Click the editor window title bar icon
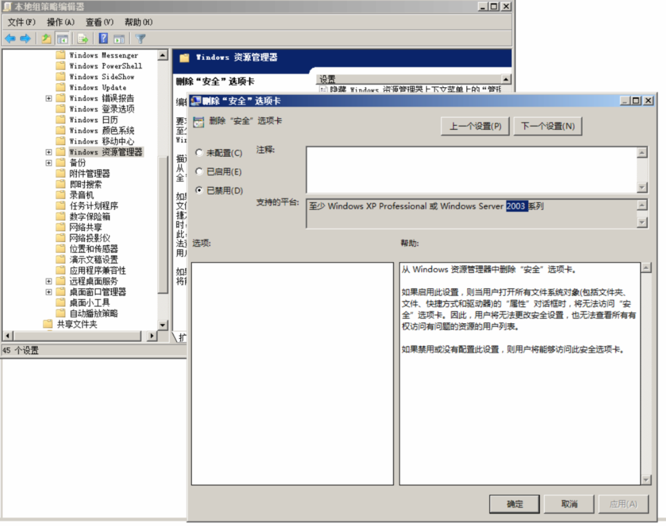 [x=7, y=6]
